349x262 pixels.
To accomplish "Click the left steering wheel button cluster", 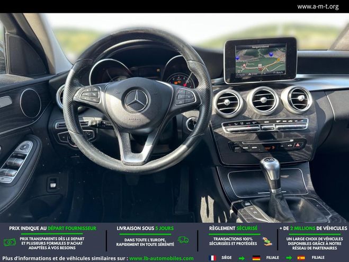I will (90, 95).
